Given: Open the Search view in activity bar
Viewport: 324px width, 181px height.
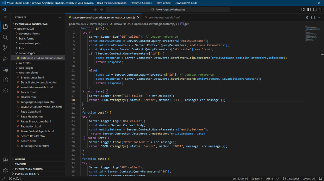Looking at the screenshot, I should [5, 37].
